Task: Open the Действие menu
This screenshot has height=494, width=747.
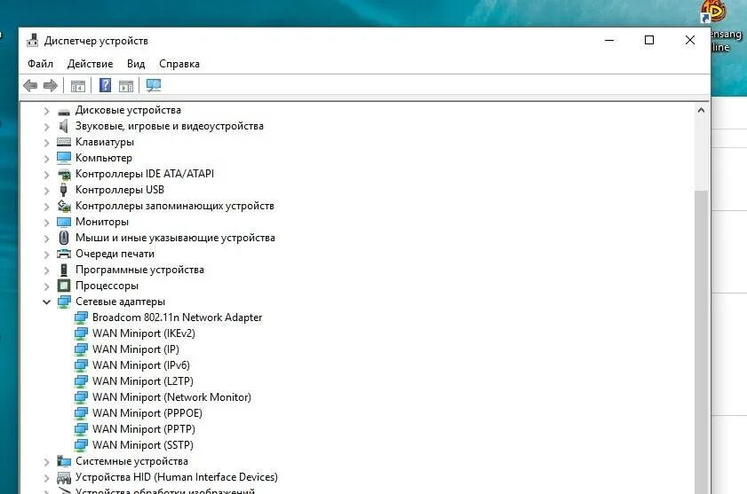Action: (90, 64)
